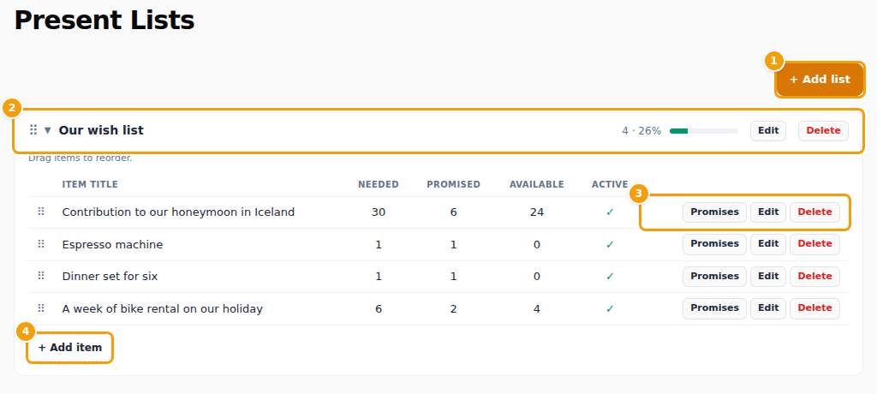Click the '4 · 26%' list summary text
This screenshot has height=394, width=877.
point(641,131)
